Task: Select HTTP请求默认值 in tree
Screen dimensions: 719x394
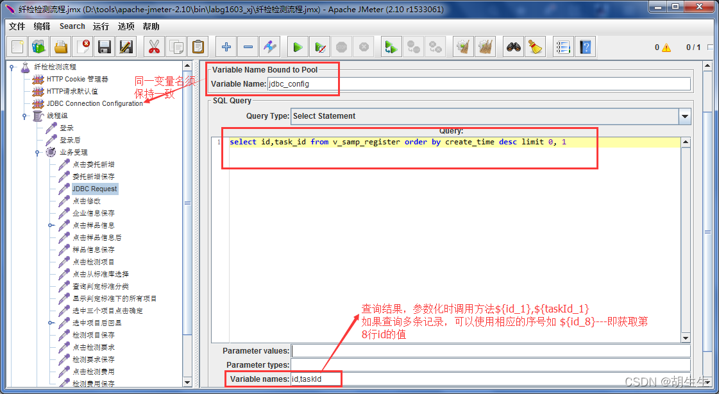Action: (x=72, y=91)
